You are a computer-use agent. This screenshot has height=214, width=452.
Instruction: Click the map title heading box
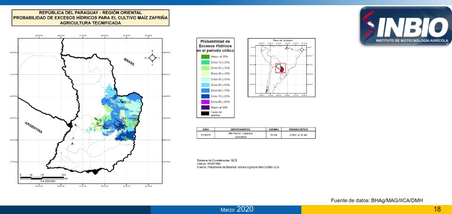point(90,18)
